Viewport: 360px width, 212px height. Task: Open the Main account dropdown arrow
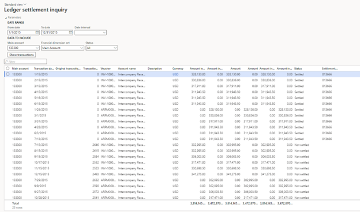pos(37,48)
